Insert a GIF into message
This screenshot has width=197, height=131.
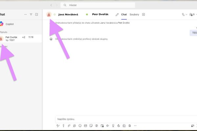(x=86, y=125)
